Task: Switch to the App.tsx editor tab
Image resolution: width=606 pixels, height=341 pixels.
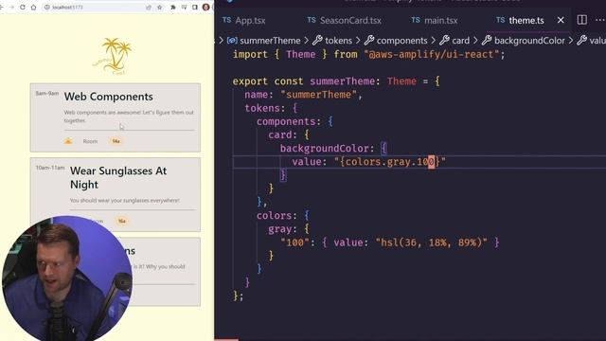Action: pos(244,21)
